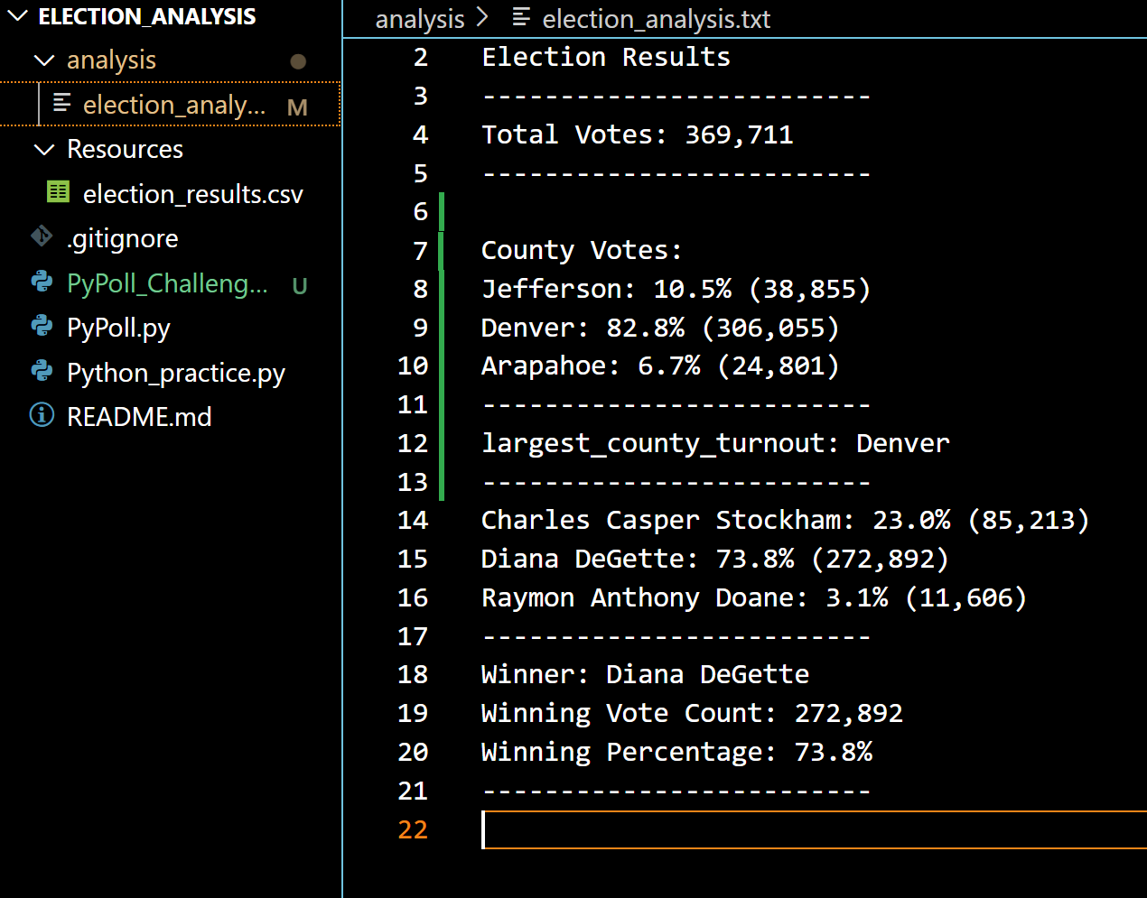Image resolution: width=1147 pixels, height=898 pixels.
Task: Click the info icon beside README.md
Action: [x=42, y=415]
